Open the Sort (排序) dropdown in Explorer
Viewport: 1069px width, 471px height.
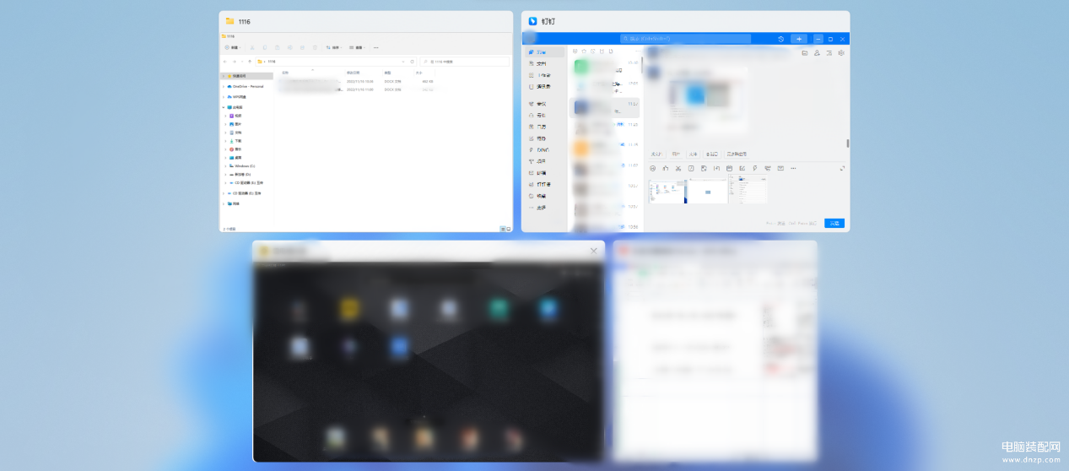333,47
